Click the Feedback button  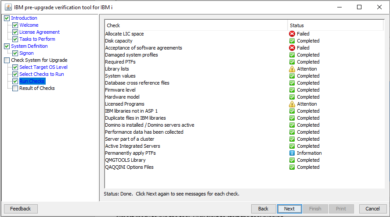click(x=21, y=209)
